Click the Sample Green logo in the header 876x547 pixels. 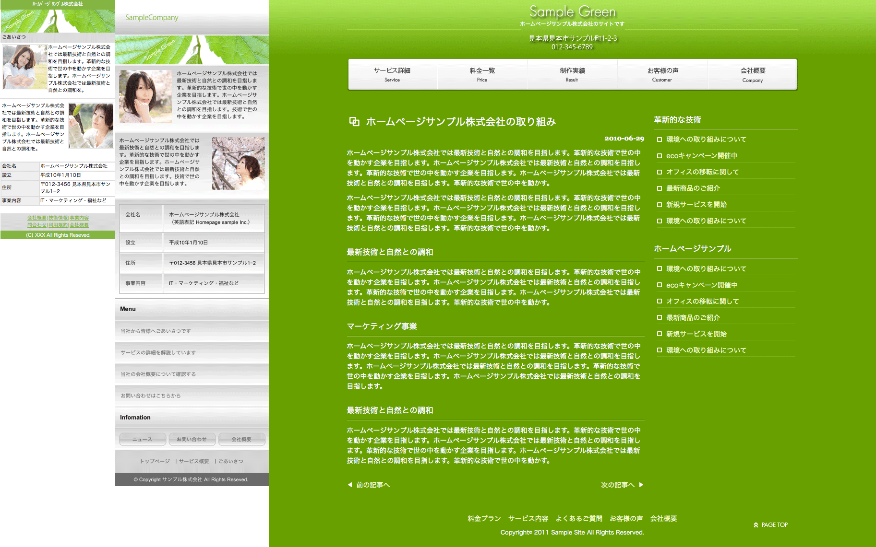point(572,12)
